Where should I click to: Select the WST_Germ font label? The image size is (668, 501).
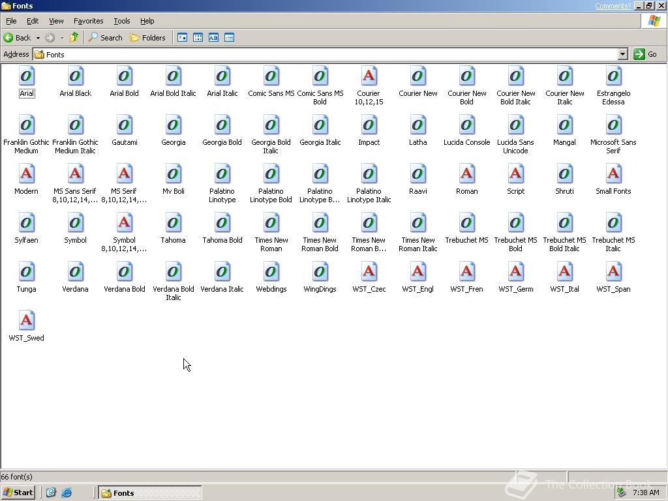coord(516,289)
